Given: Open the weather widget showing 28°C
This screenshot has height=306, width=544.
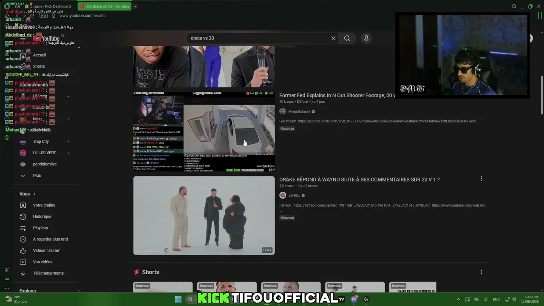Looking at the screenshot, I should (15, 299).
